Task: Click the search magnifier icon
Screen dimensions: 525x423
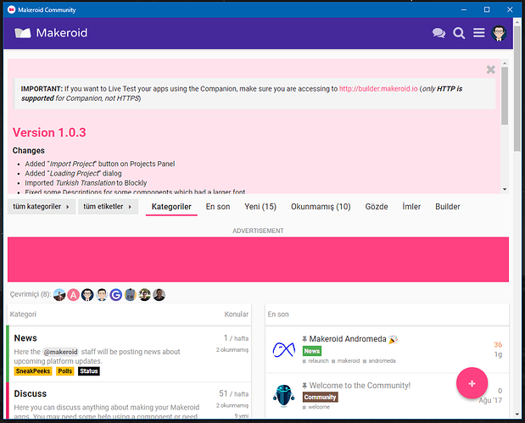Action: (x=459, y=34)
